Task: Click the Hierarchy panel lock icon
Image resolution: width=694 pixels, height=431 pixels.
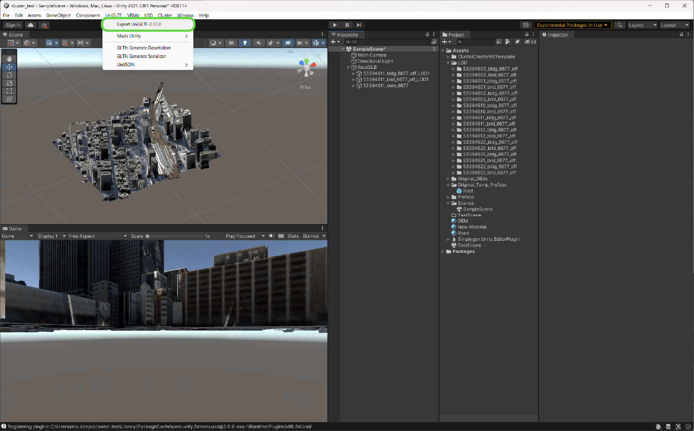Action: pyautogui.click(x=427, y=34)
